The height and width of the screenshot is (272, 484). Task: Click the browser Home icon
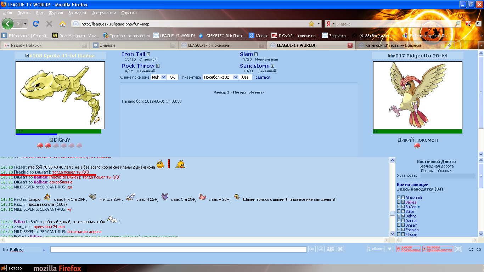coord(63,24)
